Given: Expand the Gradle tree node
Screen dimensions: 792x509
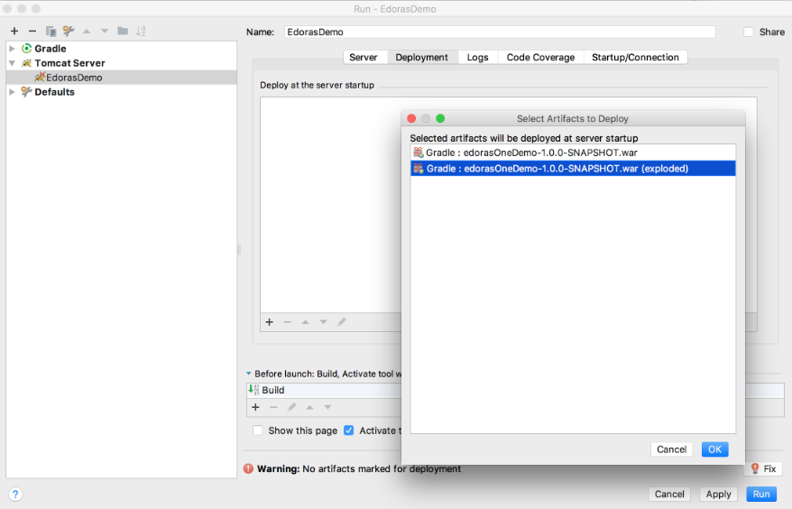Looking at the screenshot, I should (x=13, y=49).
